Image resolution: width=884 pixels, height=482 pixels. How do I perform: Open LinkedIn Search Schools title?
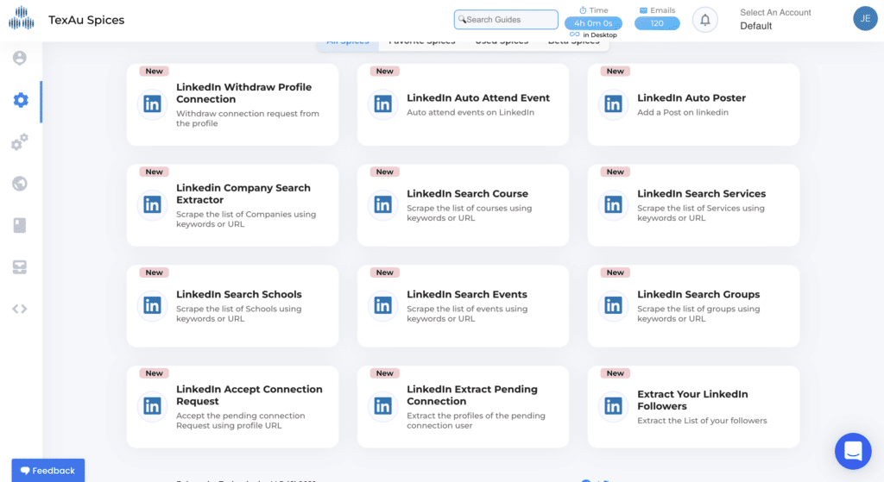click(238, 294)
